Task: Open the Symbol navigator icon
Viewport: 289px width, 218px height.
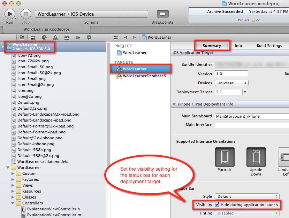Action: 33,38
